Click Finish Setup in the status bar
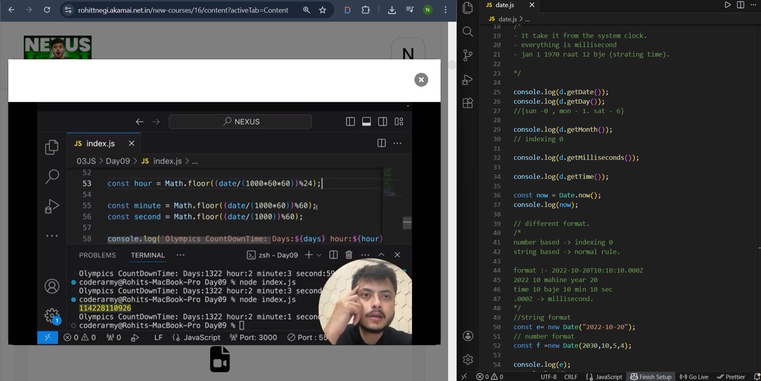The width and height of the screenshot is (761, 381). (x=651, y=377)
